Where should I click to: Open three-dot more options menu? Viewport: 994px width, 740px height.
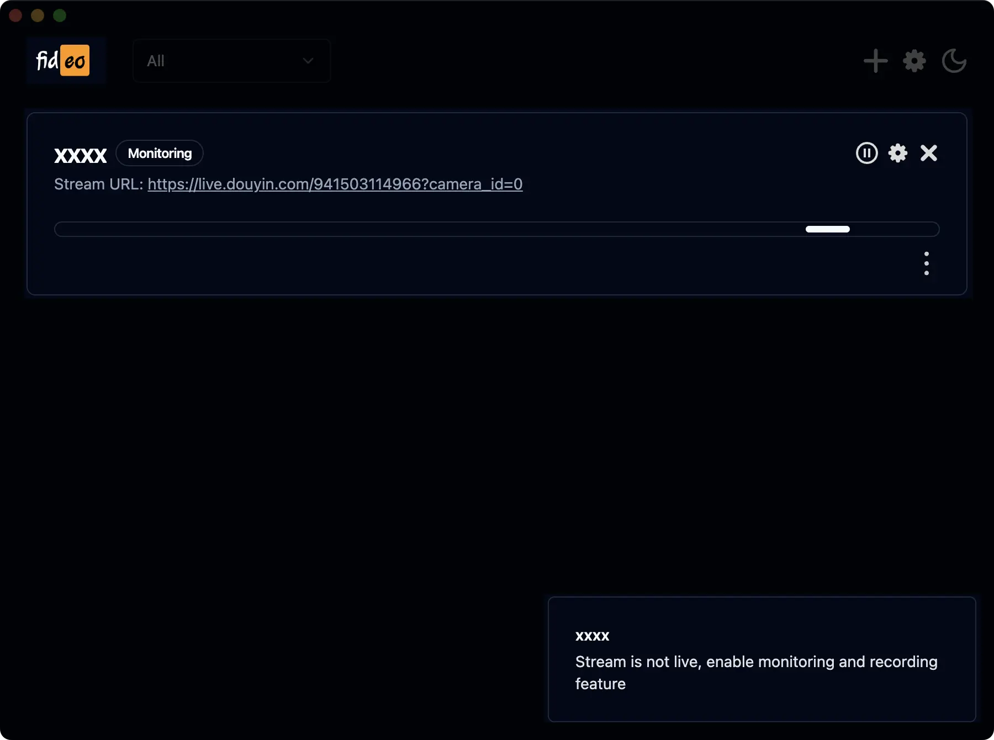(927, 263)
